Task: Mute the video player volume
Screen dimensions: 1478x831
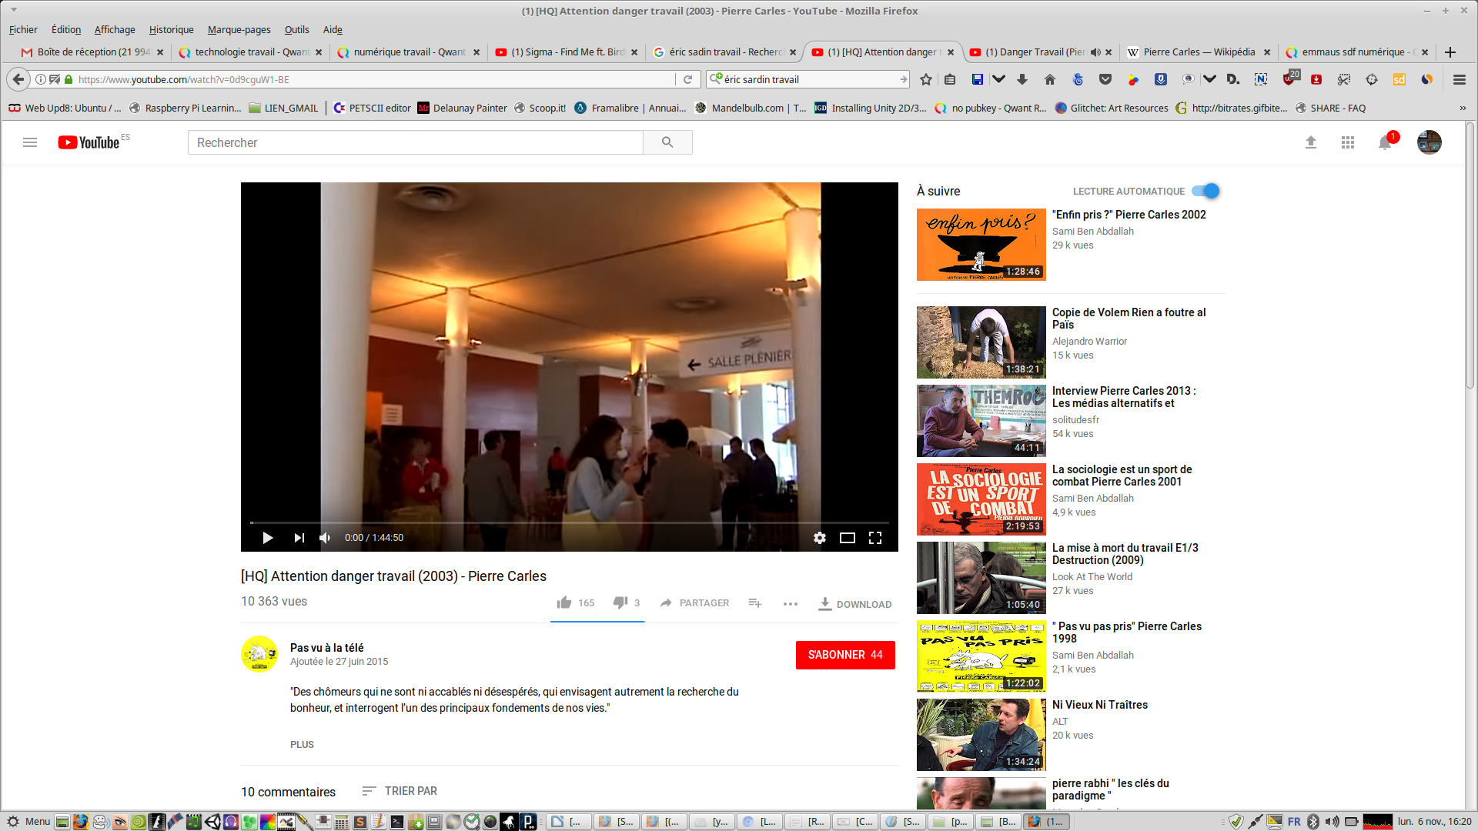Action: click(x=325, y=538)
